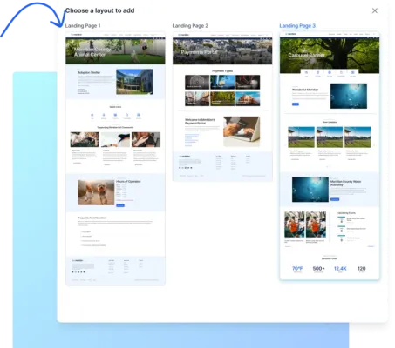This screenshot has width=395, height=348.
Task: Pick the Carousel Banner tree image
Action: (330, 55)
